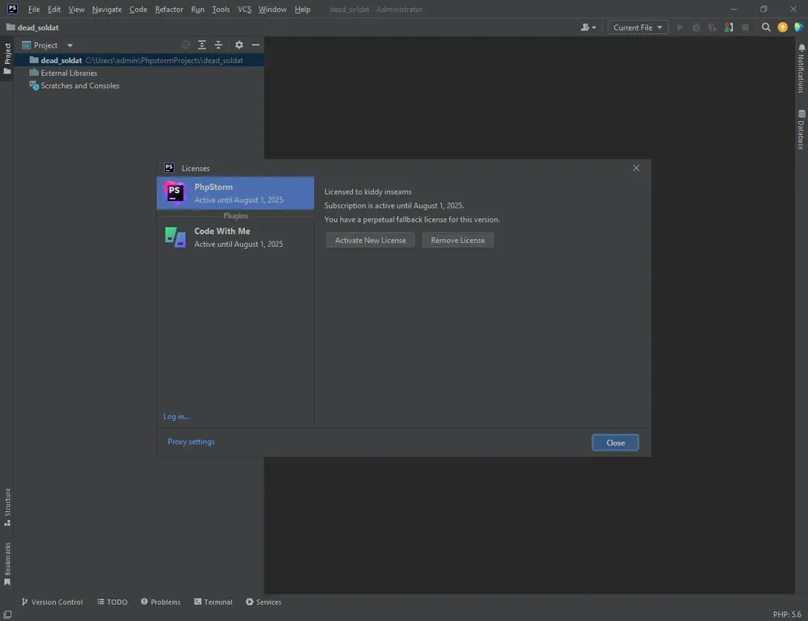Toggle the Bookmarks tool window
This screenshot has width=808, height=621.
click(7, 564)
